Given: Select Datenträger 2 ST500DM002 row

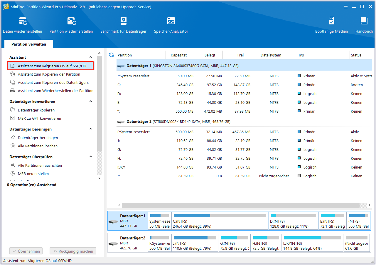Looking at the screenshot, I should 244,121.
